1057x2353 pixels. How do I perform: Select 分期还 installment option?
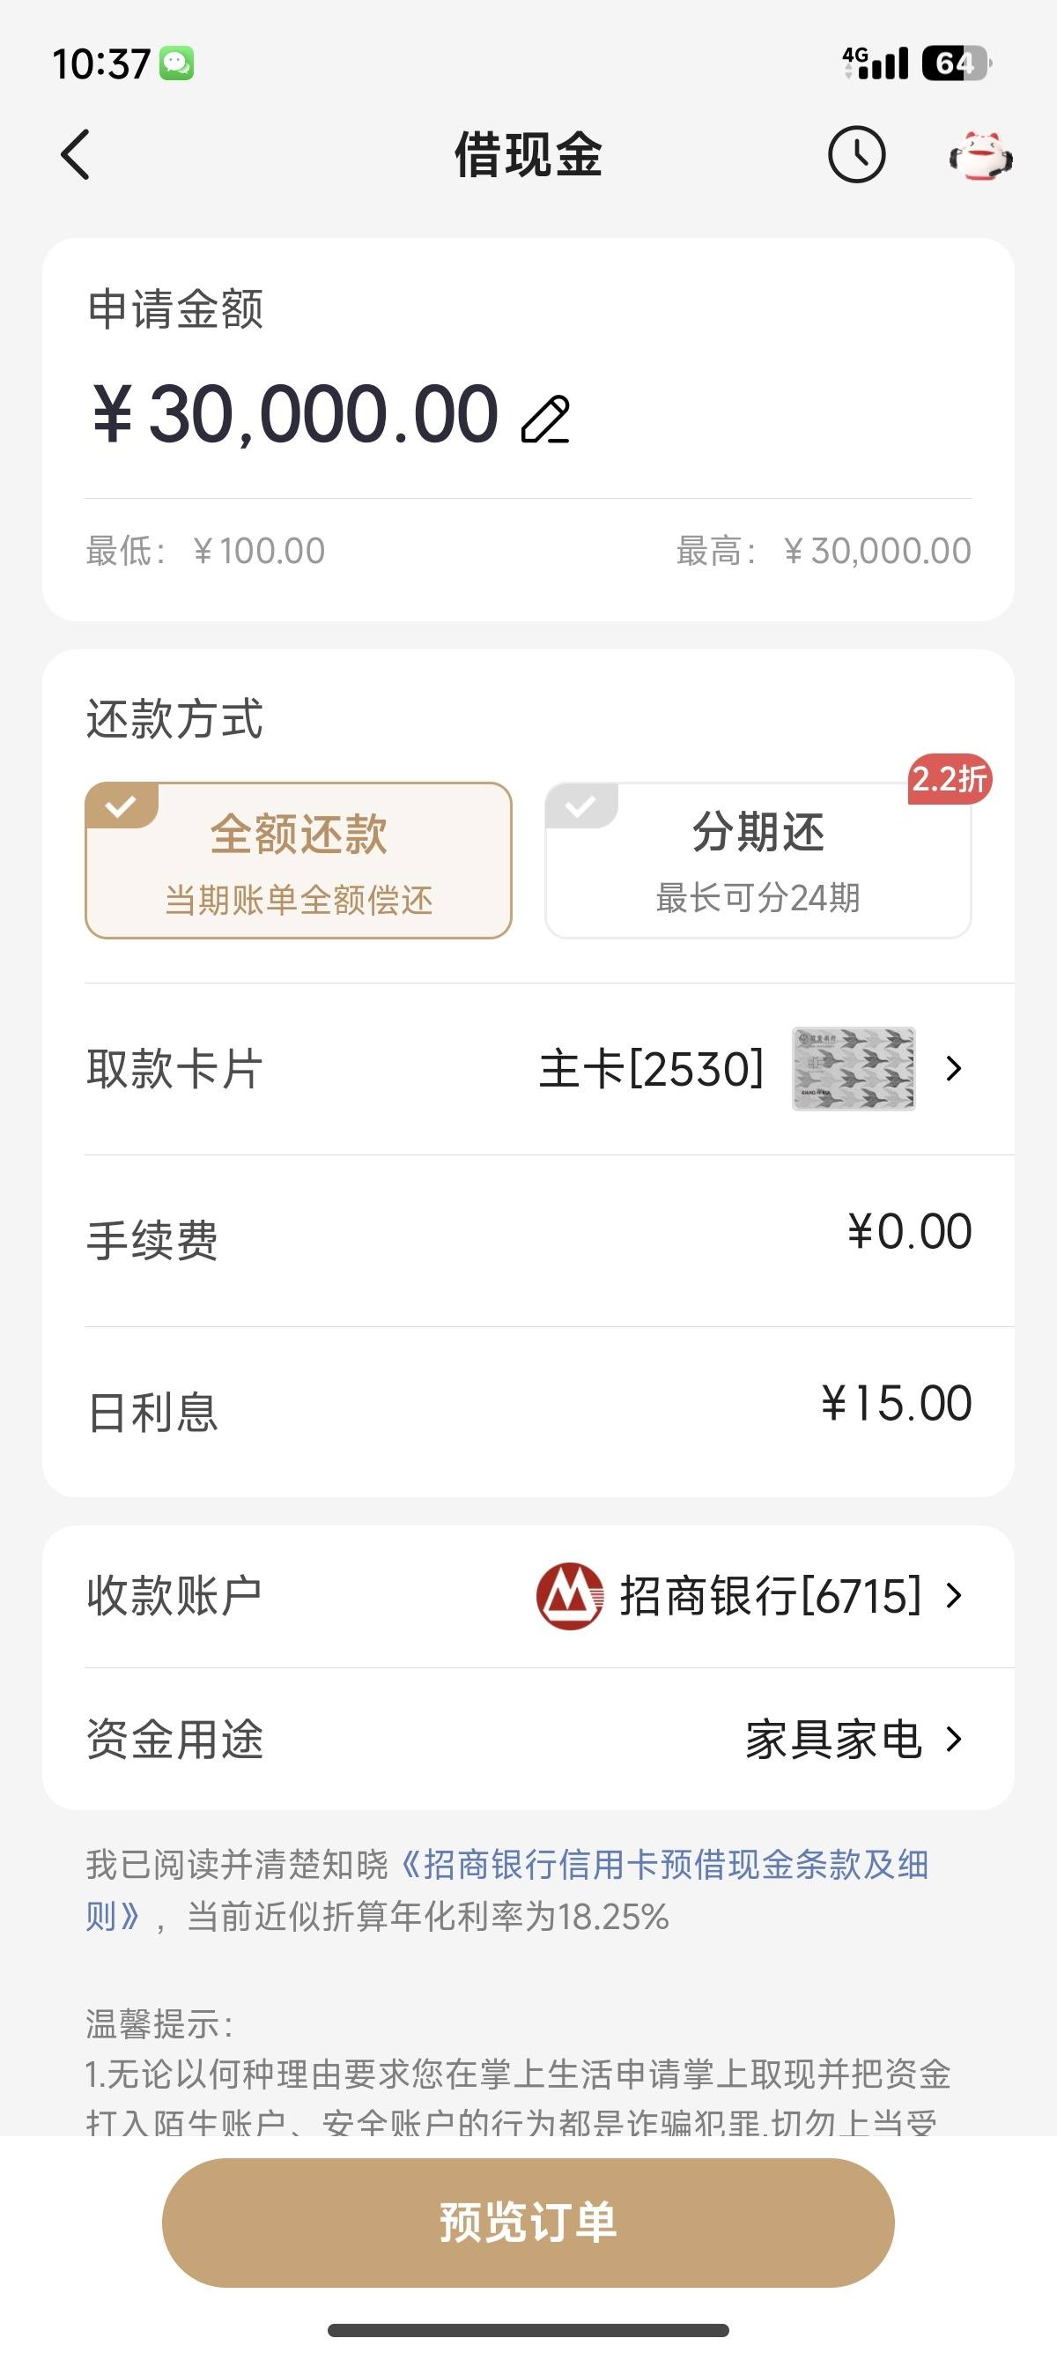[x=758, y=860]
